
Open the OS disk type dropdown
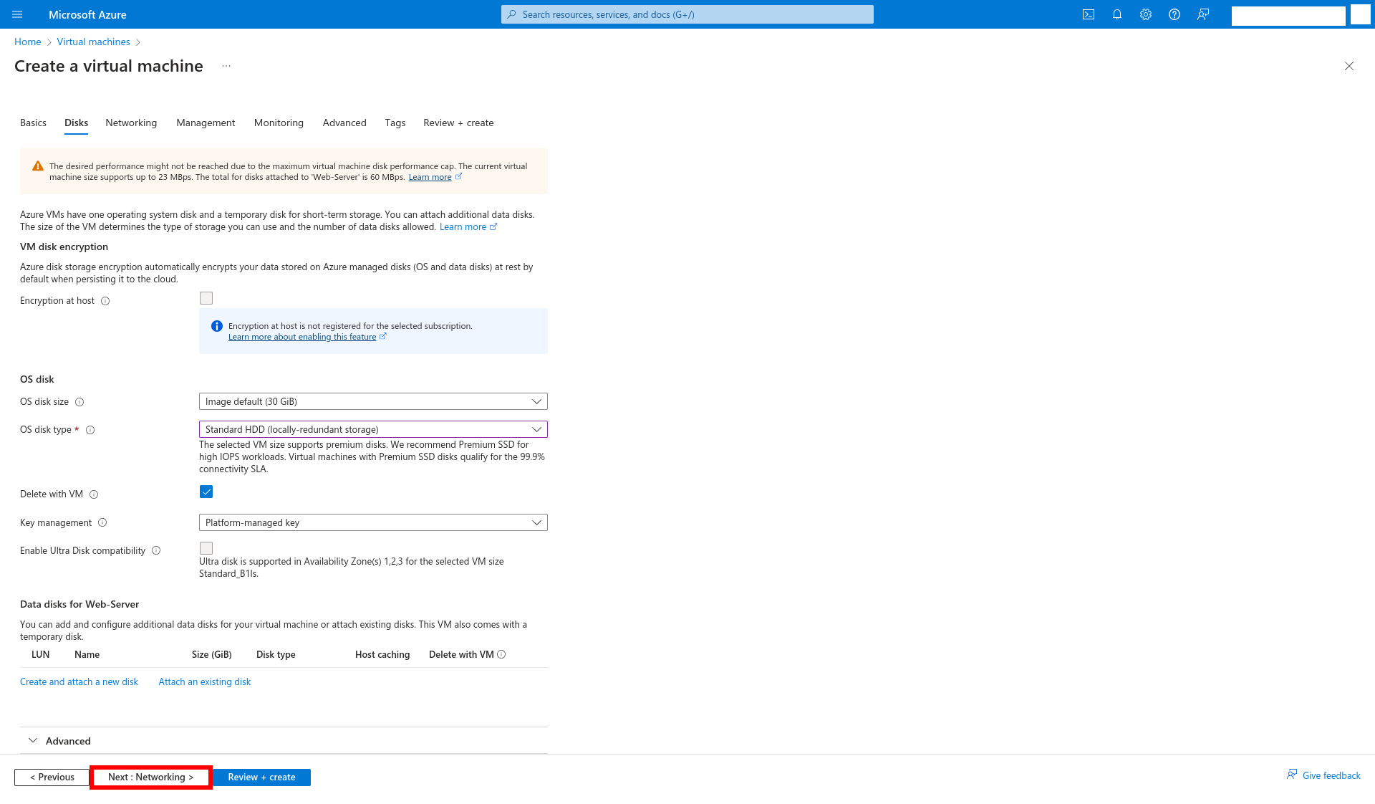click(372, 429)
